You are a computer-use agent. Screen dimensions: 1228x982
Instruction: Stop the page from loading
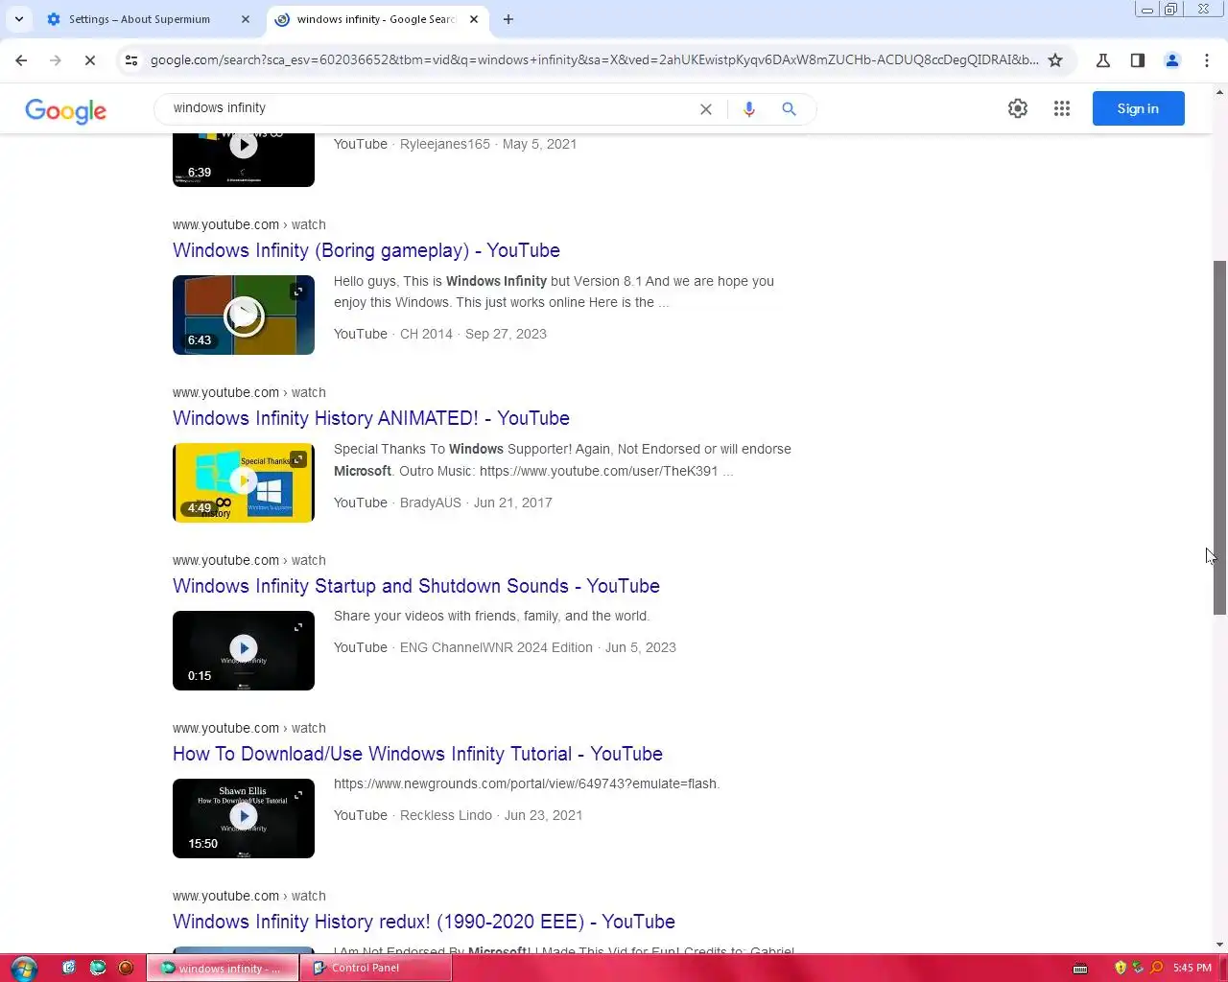[89, 60]
